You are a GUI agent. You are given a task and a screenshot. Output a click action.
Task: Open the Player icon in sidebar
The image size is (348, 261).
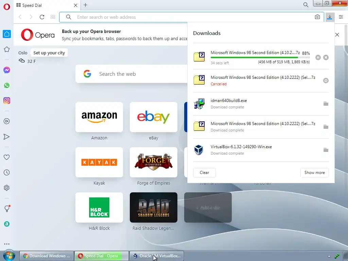coord(7,121)
